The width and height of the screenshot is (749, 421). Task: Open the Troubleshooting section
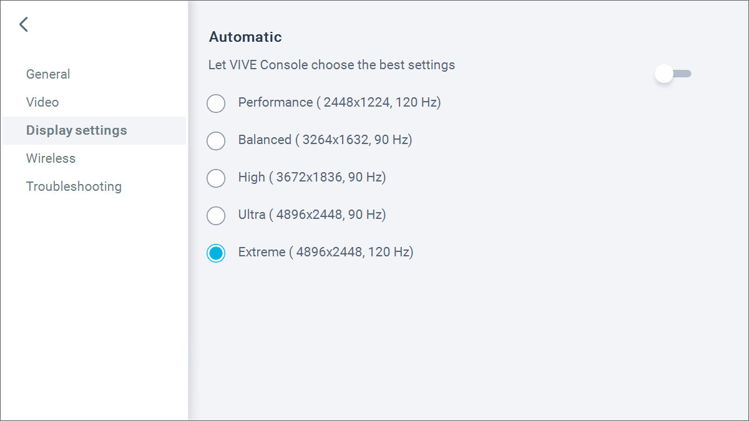(x=74, y=186)
